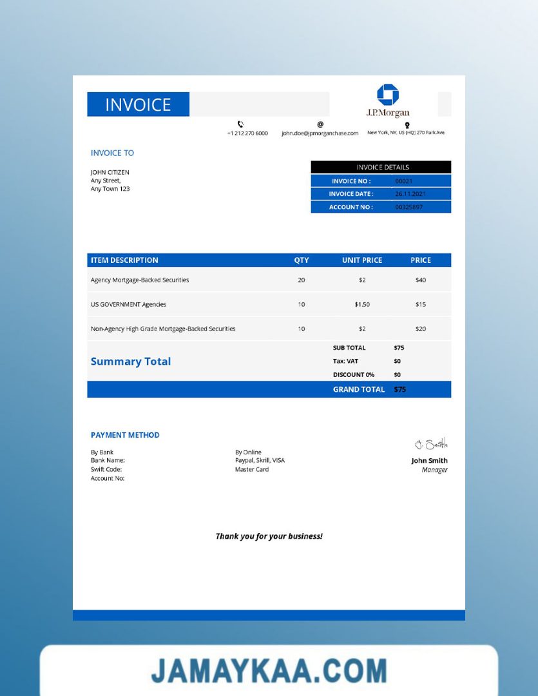
Task: Click the handwritten signature above John Smith
Action: [431, 444]
